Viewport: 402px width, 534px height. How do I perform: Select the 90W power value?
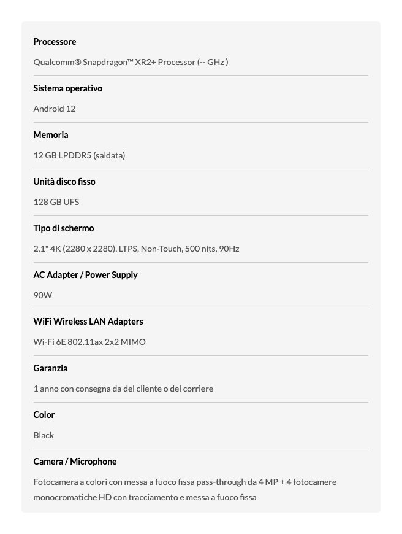tap(43, 295)
